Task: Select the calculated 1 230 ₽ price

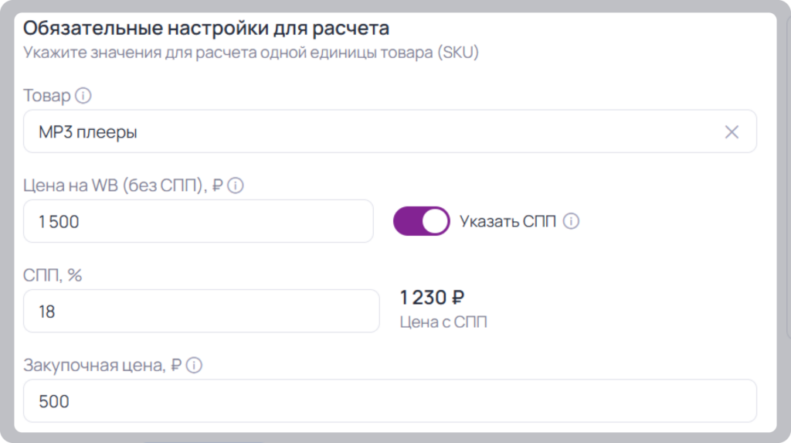Action: point(432,298)
